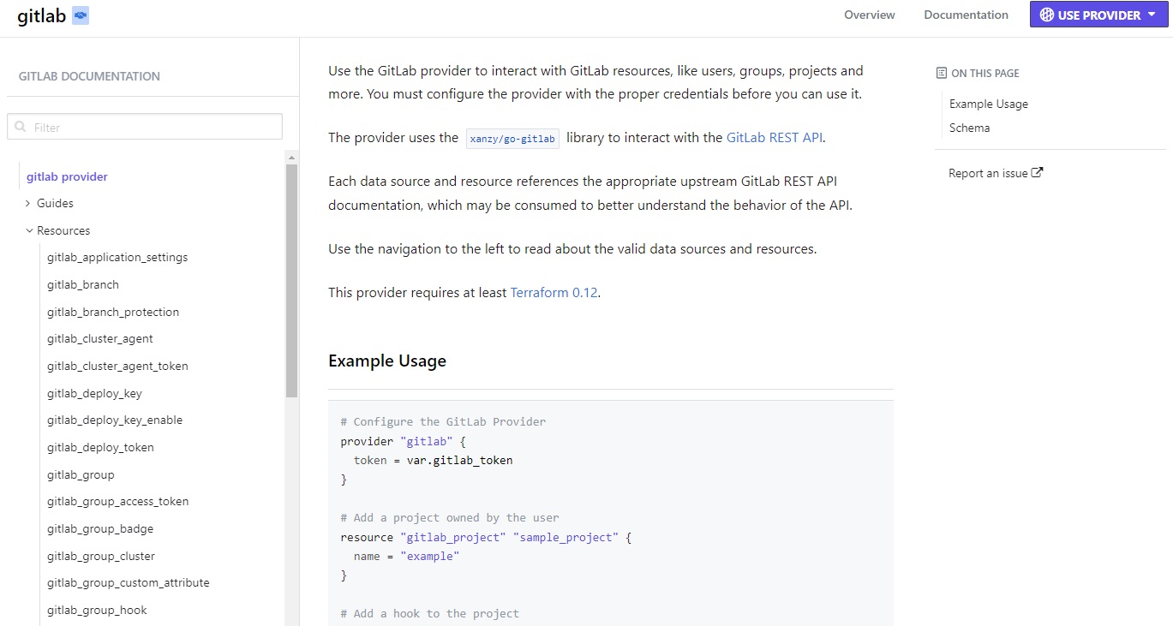Open gitlab_group_access_token resource
The width and height of the screenshot is (1173, 626).
click(118, 501)
